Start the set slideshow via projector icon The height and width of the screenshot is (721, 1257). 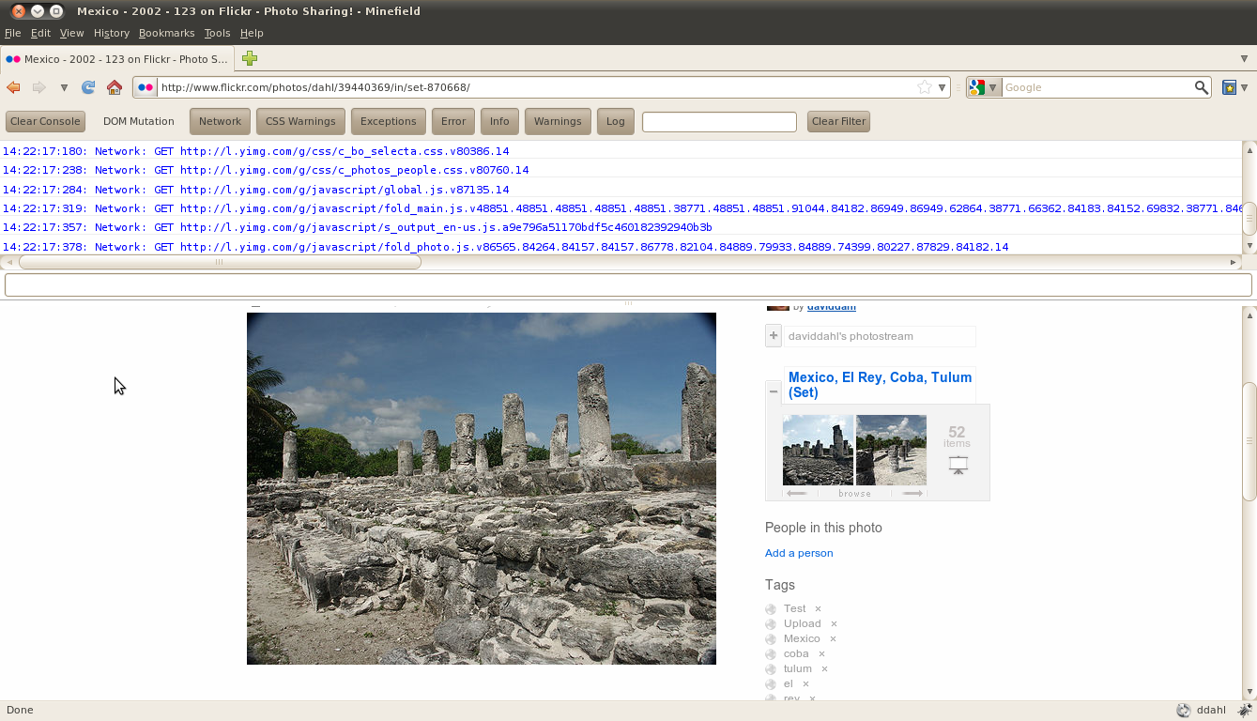coord(958,465)
